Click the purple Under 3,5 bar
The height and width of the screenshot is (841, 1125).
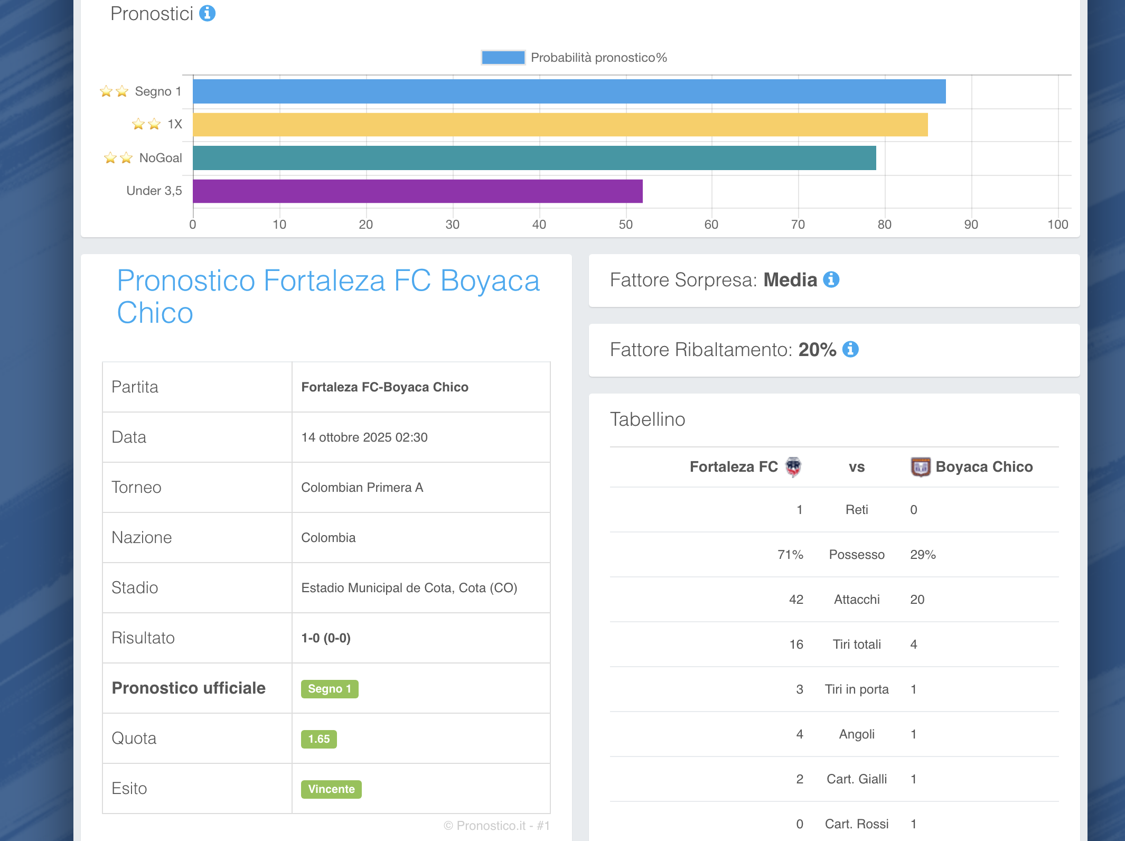(417, 191)
